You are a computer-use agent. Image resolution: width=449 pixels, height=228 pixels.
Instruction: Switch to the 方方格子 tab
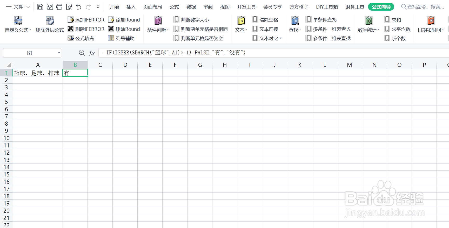299,7
